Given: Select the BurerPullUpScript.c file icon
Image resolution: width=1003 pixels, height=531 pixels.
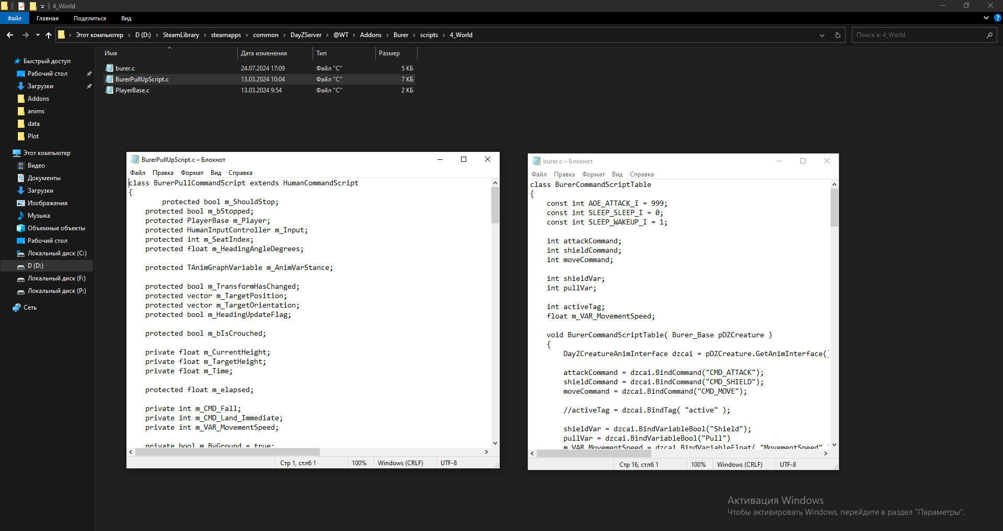Looking at the screenshot, I should (x=109, y=79).
